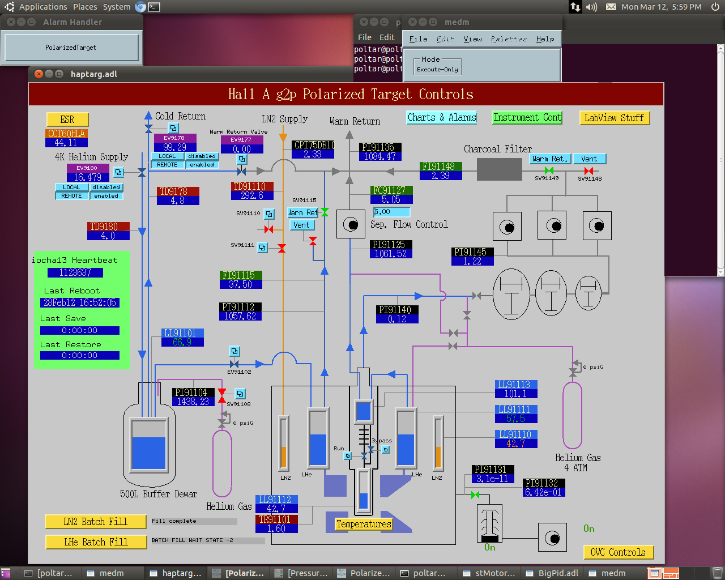Image resolution: width=725 pixels, height=580 pixels.
Task: Open the Applications menu
Action: (43, 7)
